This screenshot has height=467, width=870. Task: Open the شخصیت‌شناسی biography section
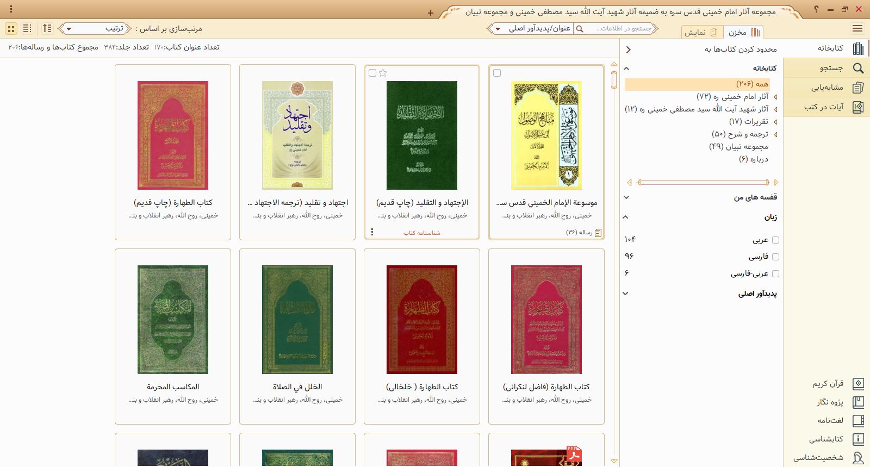(x=828, y=458)
